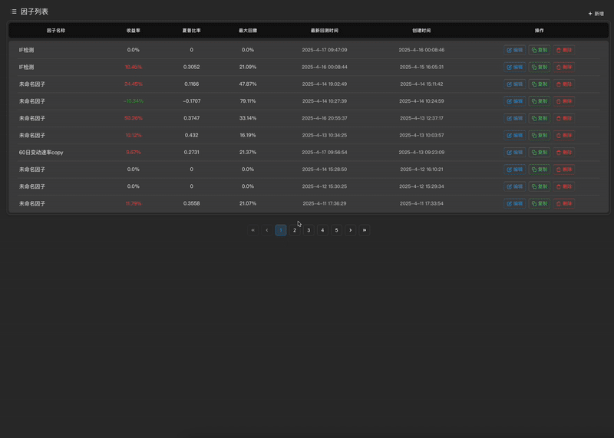Image resolution: width=614 pixels, height=438 pixels.
Task: Click the 因子列表 page title
Action: 35,12
